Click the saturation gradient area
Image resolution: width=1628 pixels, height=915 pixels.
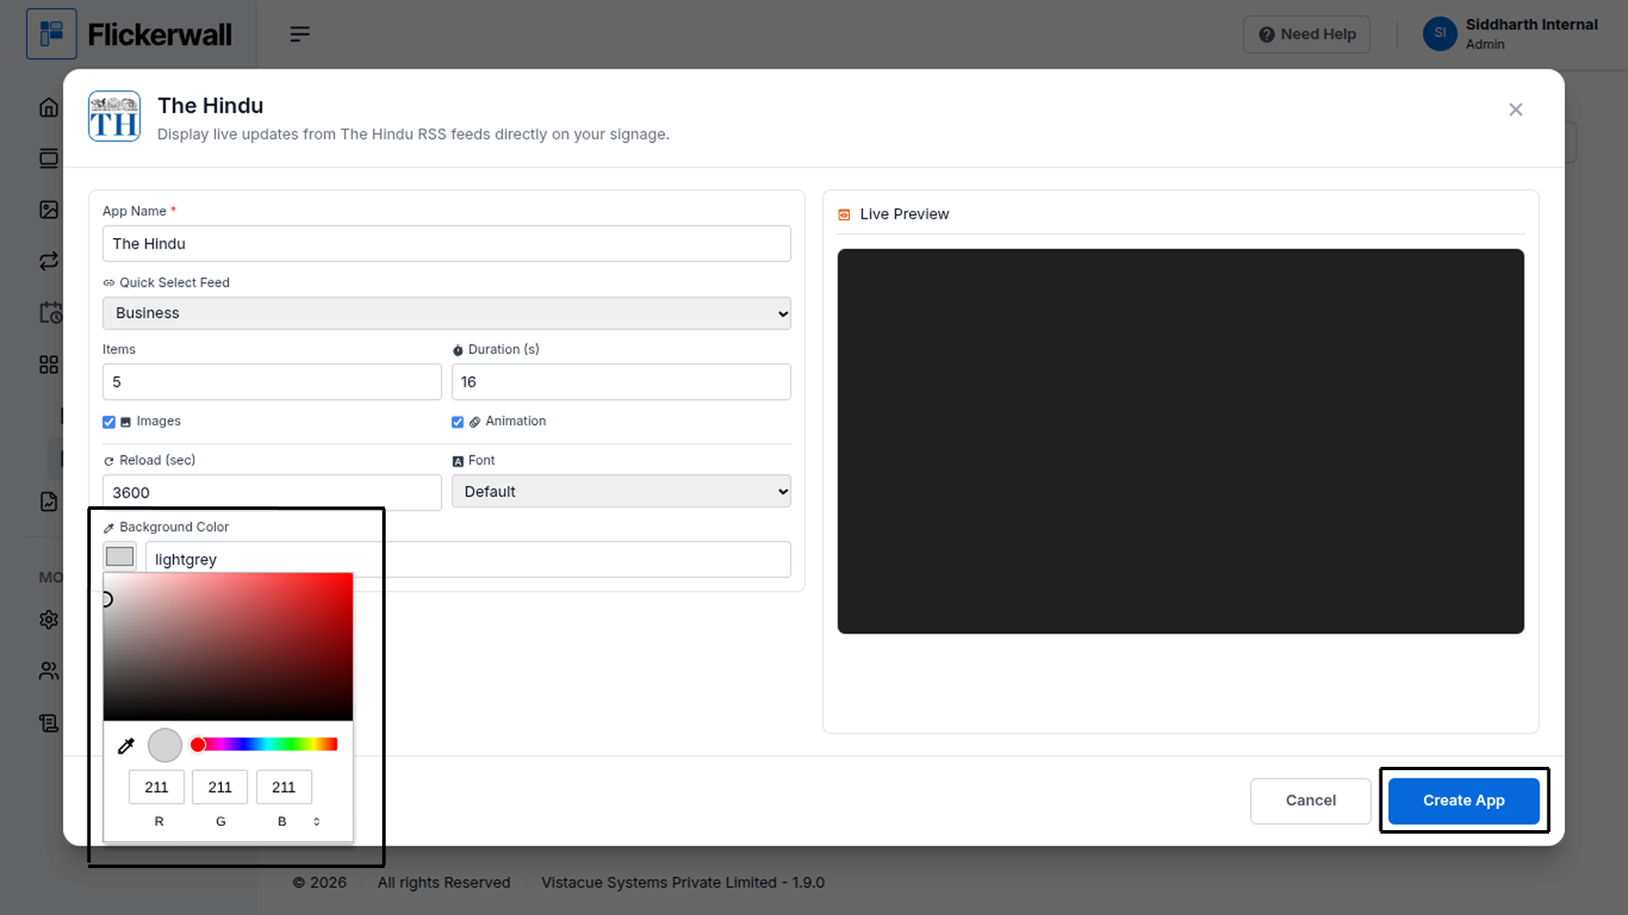pos(228,647)
